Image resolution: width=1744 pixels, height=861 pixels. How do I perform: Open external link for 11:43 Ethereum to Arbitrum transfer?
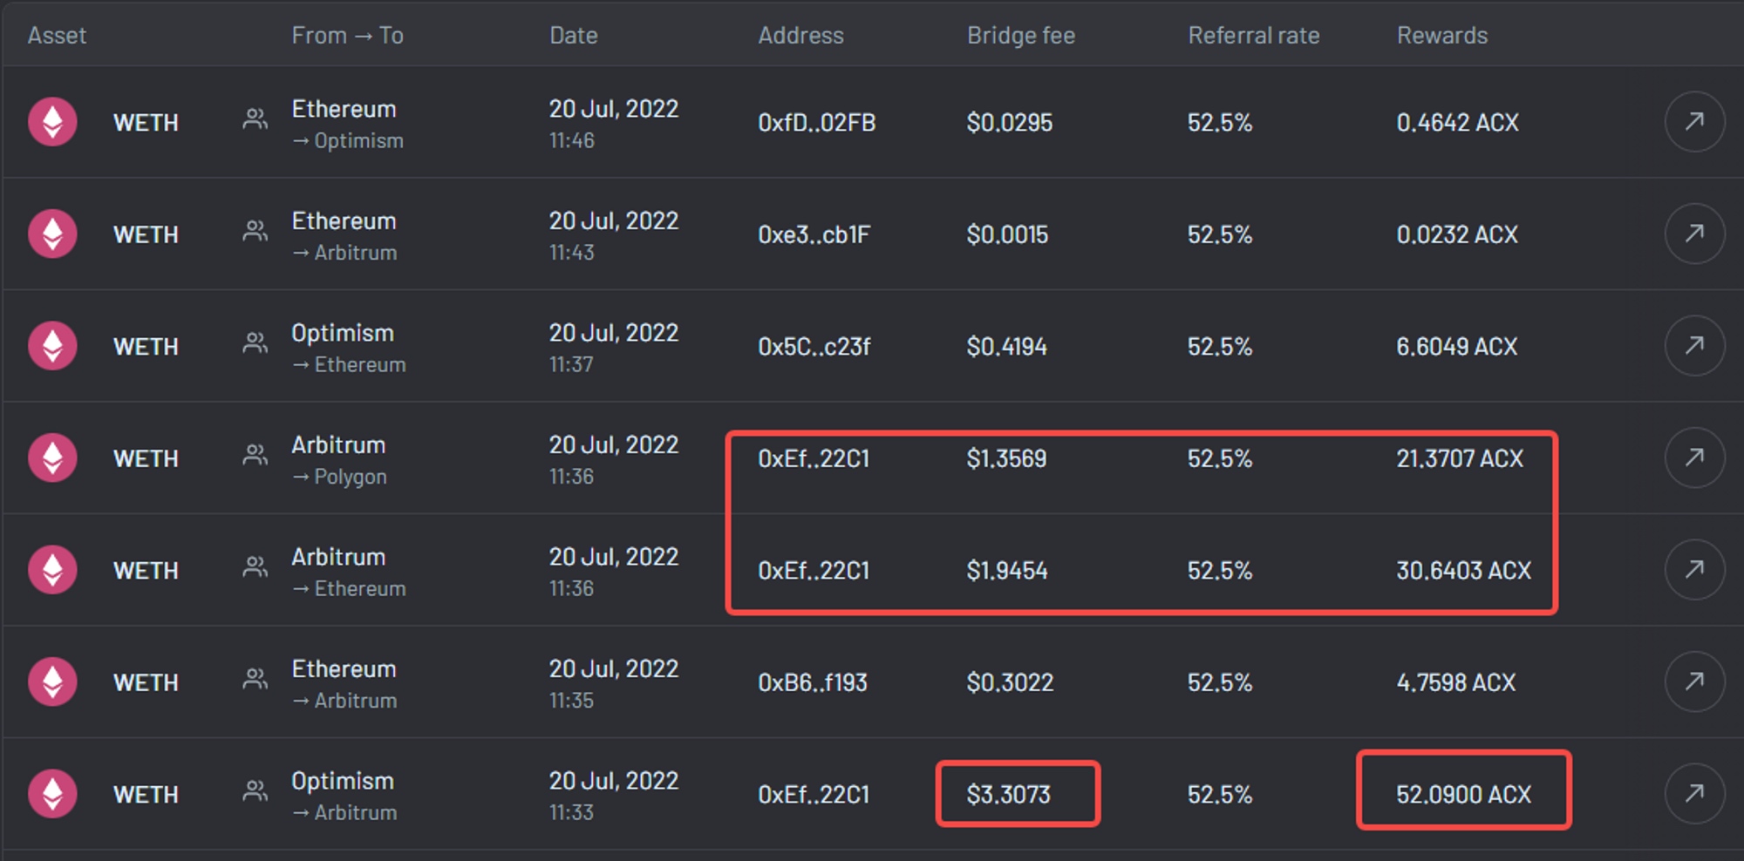tap(1694, 234)
